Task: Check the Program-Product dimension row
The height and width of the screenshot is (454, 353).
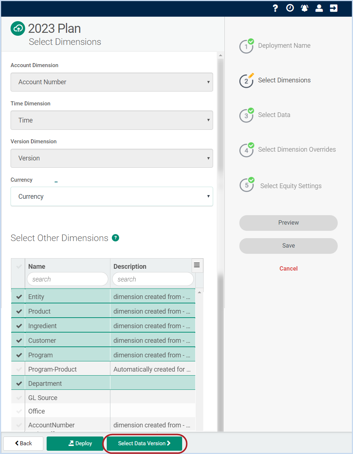Action: 19,369
